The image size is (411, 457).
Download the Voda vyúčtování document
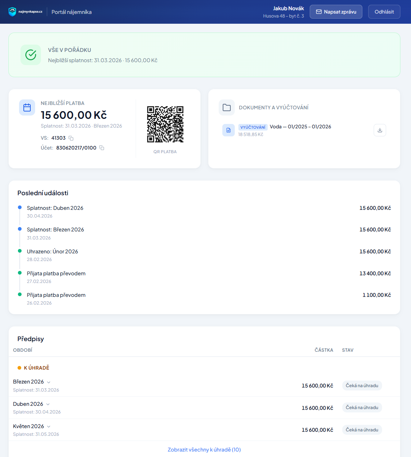click(x=380, y=130)
